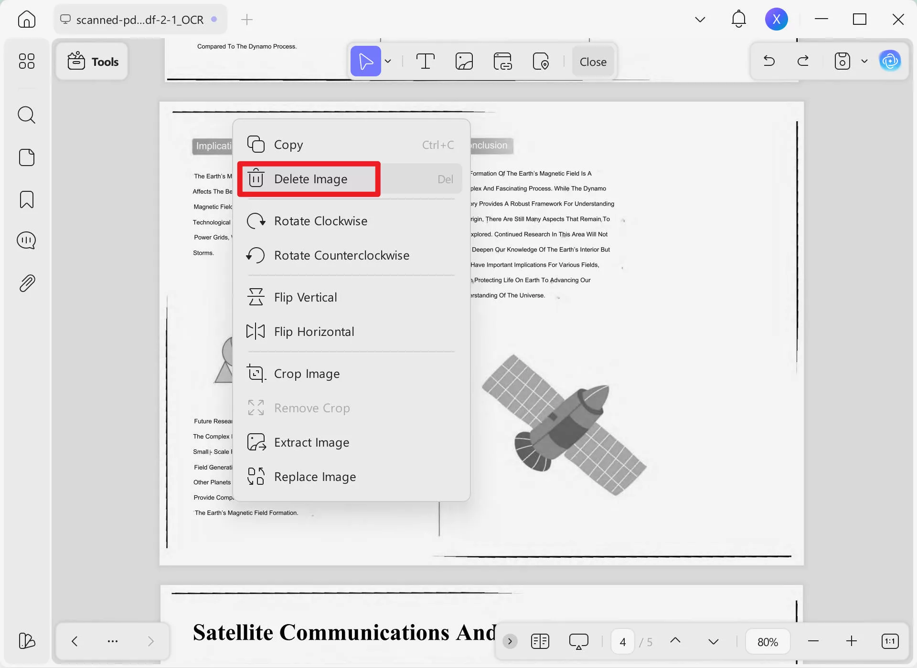Choose Extract Image from the context menu
Screen dimensions: 917x668
(x=311, y=442)
